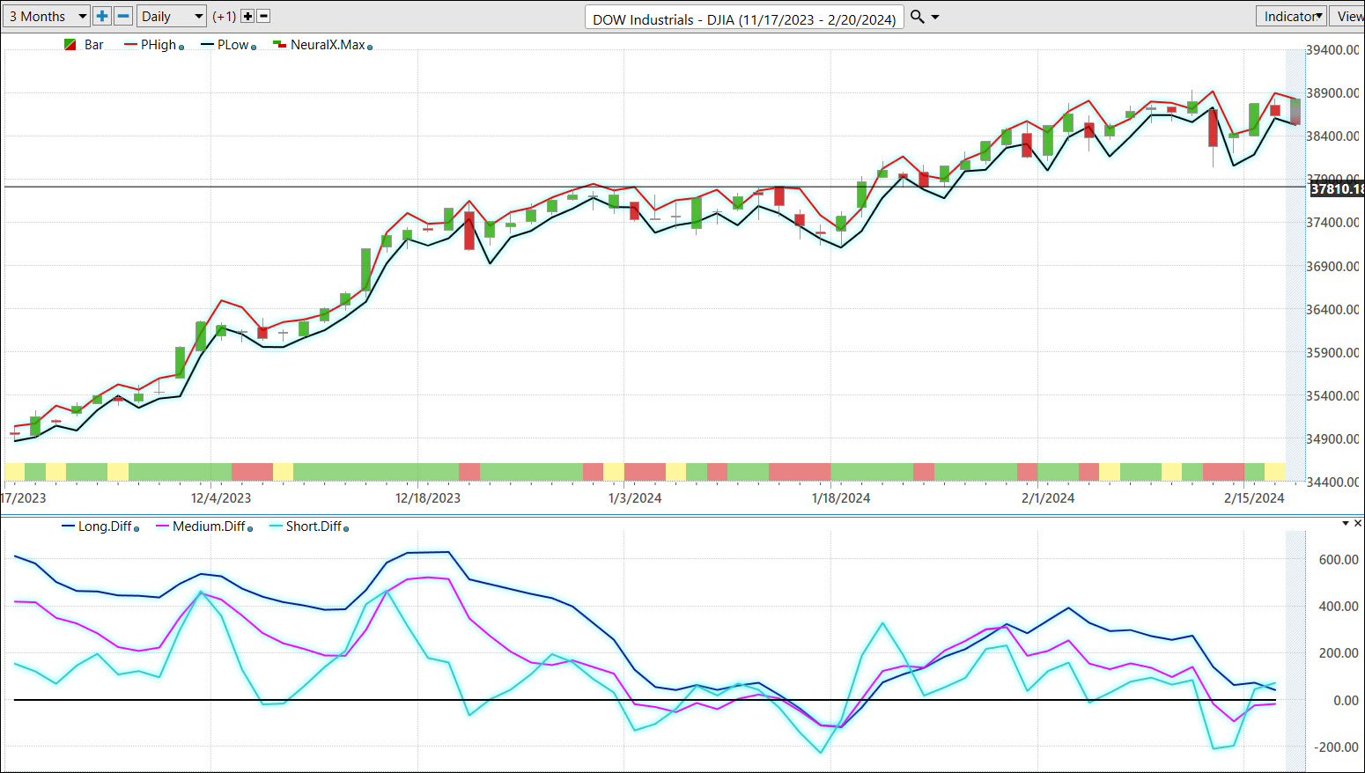The height and width of the screenshot is (773, 1365).
Task: Click the 36400.00 price axis label
Action: [x=1334, y=310]
